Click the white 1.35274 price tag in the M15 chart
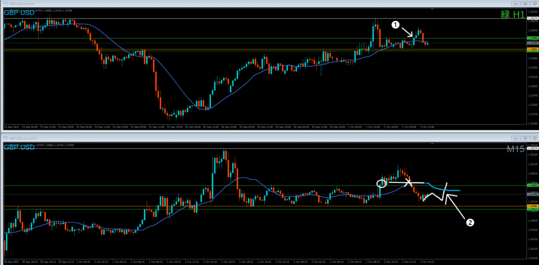Viewport: 539px width, 265px height. coord(532,149)
